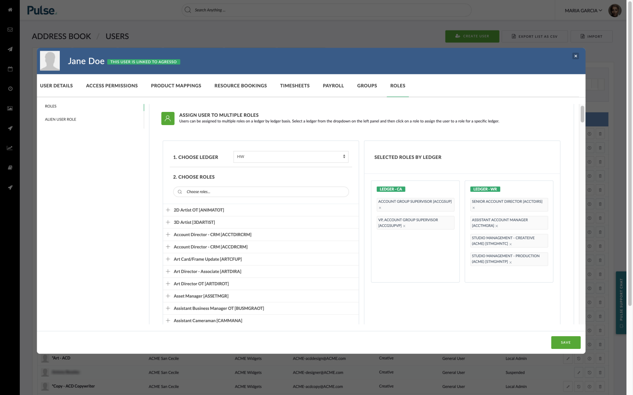Click the Home icon in the sidebar

click(10, 10)
